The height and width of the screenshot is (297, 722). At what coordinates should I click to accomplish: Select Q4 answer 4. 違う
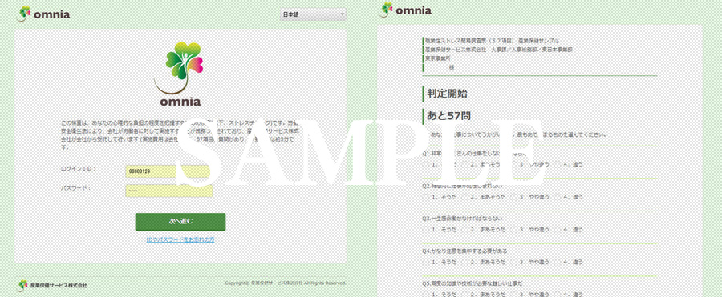pyautogui.click(x=569, y=262)
